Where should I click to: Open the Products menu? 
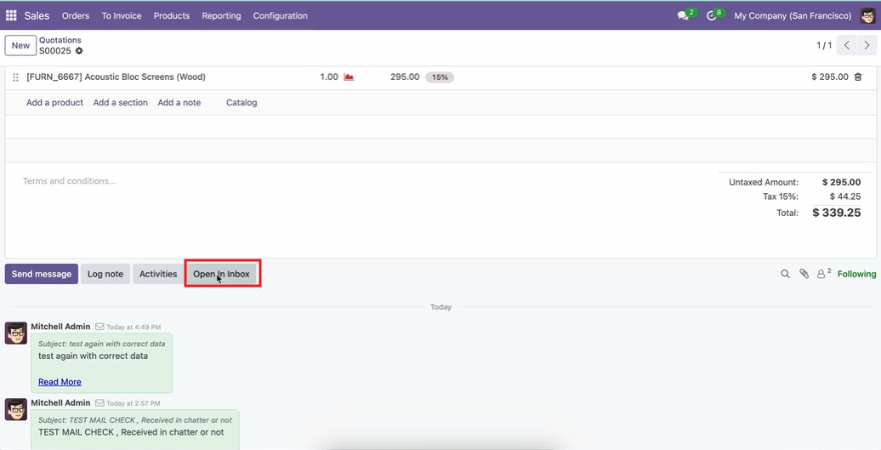[x=172, y=15]
